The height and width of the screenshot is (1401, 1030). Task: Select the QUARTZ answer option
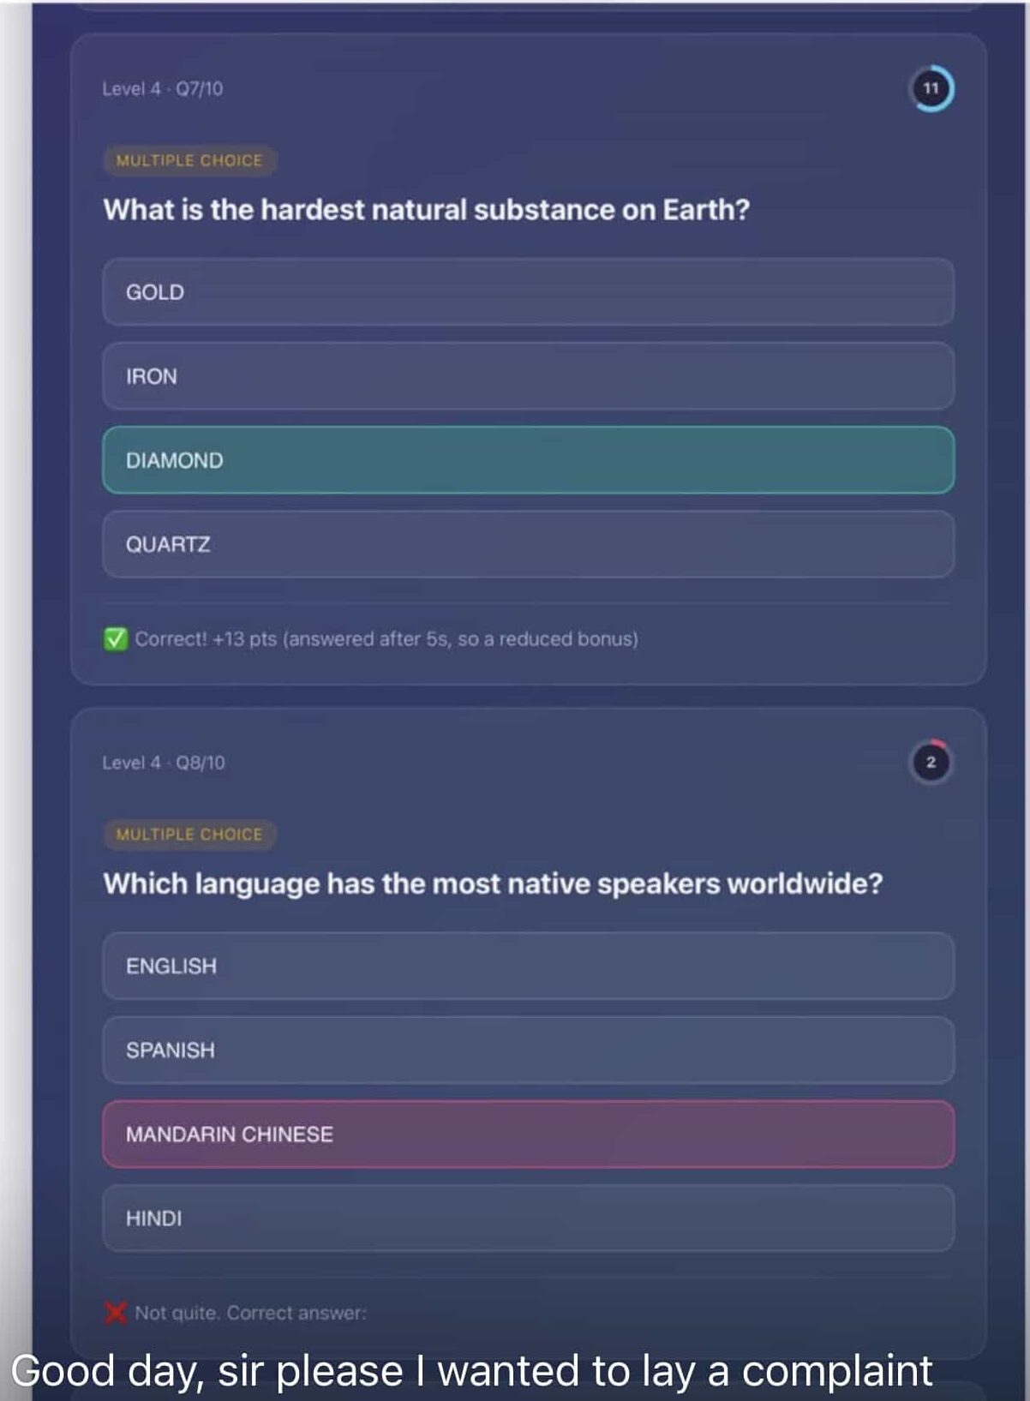(x=528, y=544)
